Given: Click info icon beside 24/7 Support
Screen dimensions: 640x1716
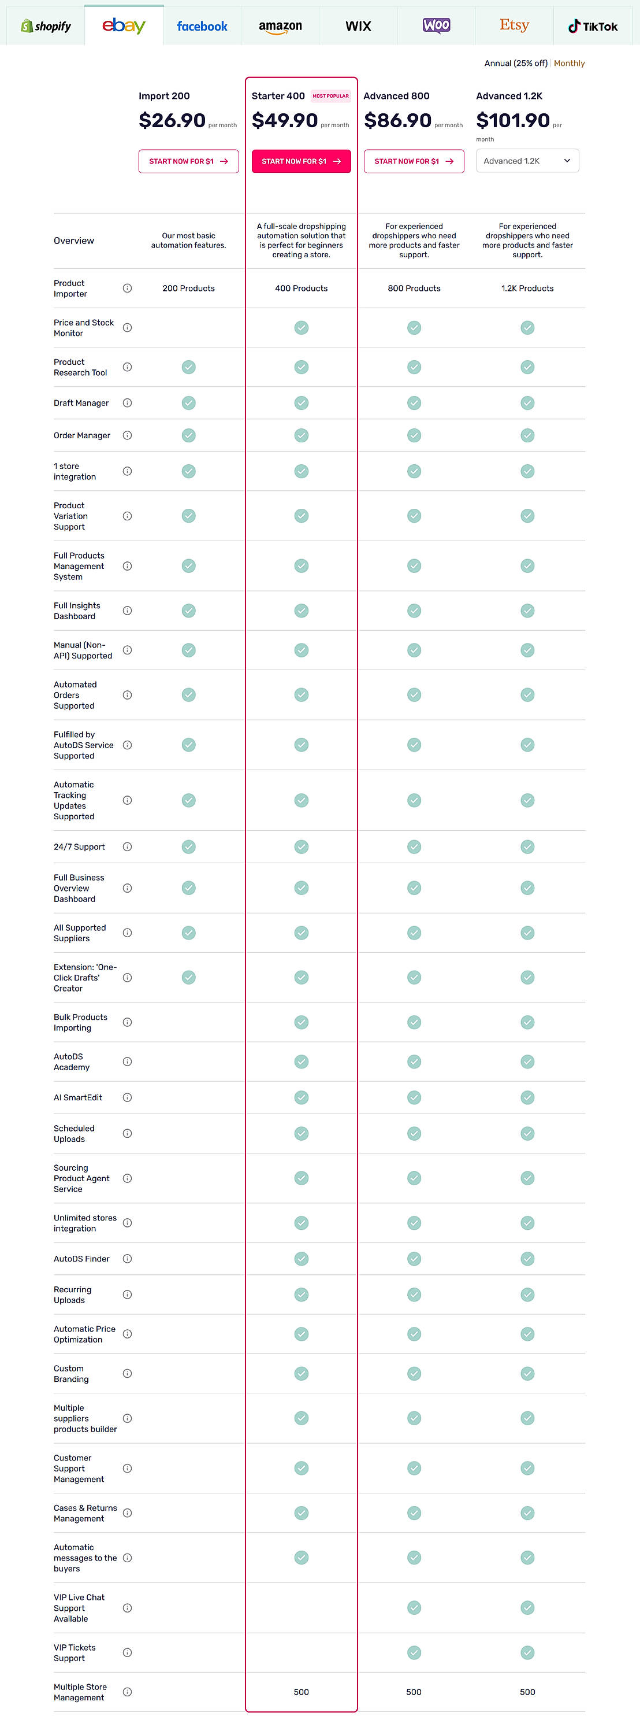Looking at the screenshot, I should (x=127, y=846).
